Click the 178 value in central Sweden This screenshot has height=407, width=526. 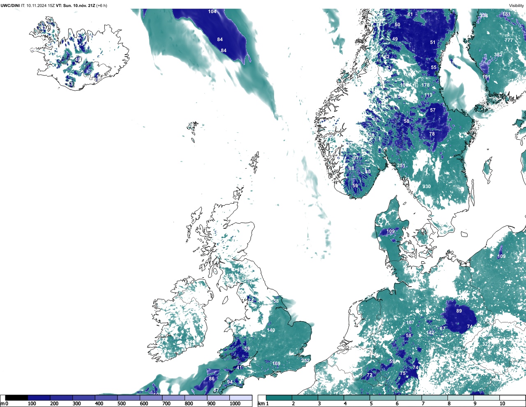tap(425, 85)
